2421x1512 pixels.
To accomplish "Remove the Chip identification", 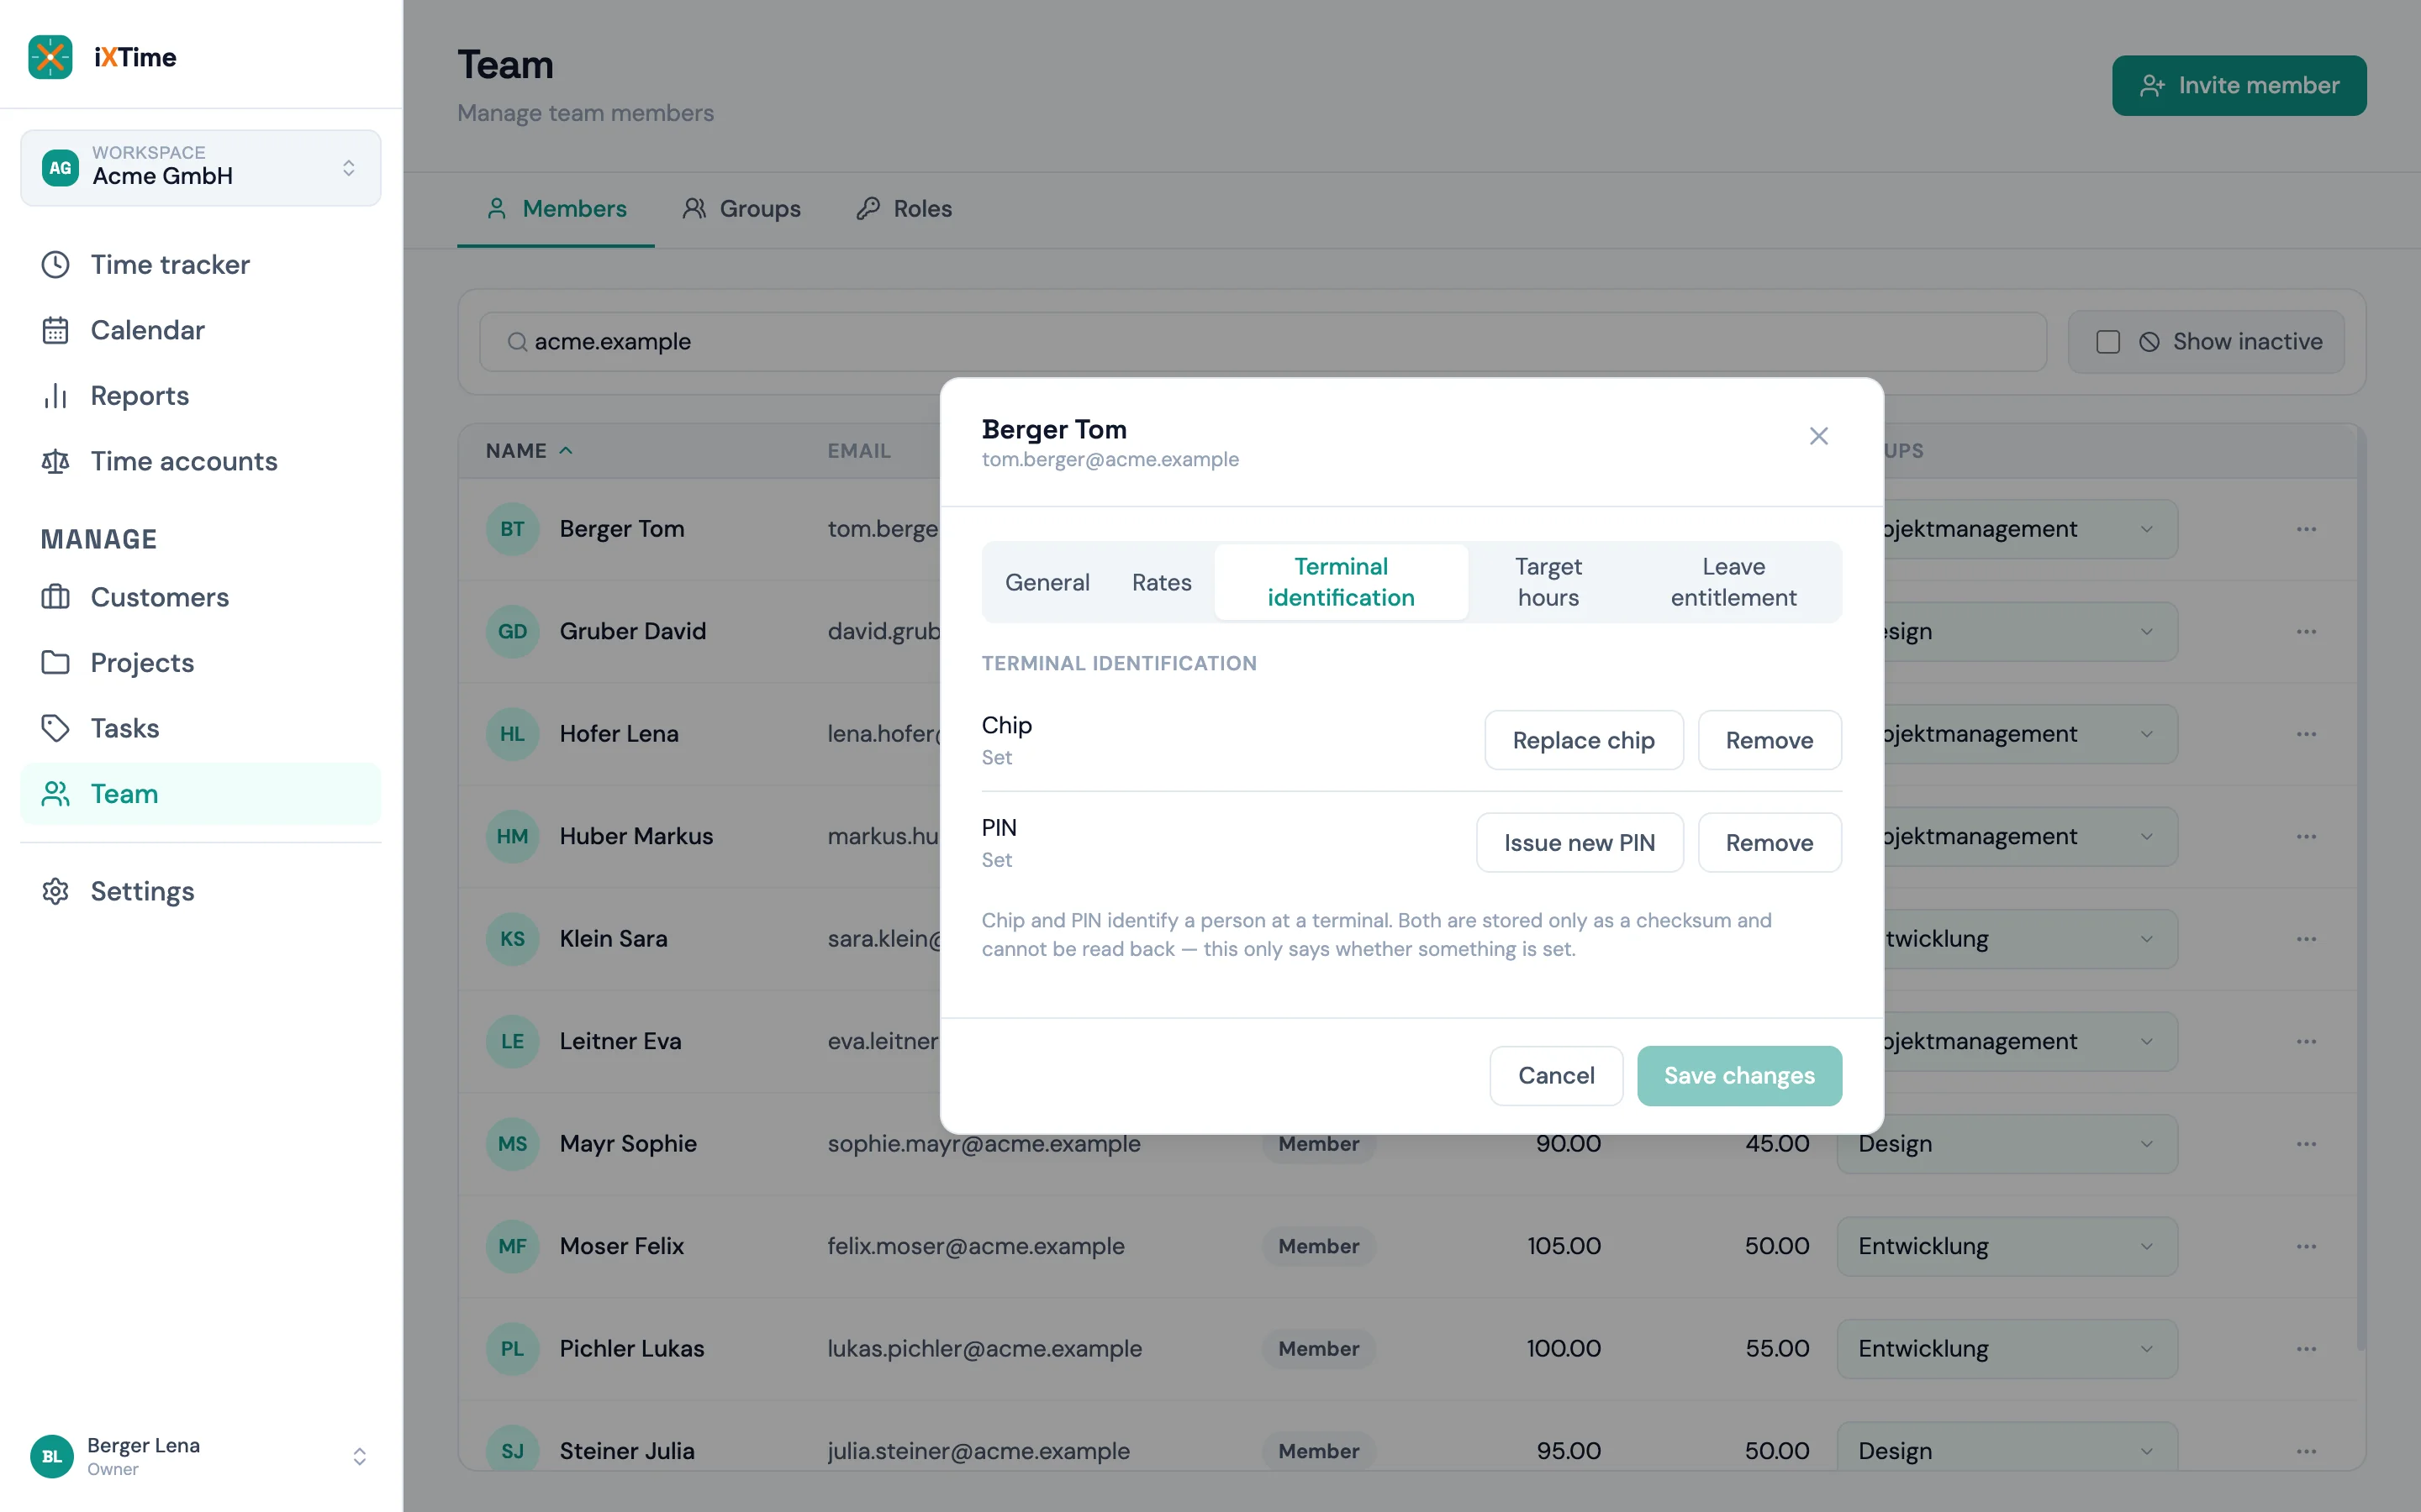I will tap(1769, 740).
